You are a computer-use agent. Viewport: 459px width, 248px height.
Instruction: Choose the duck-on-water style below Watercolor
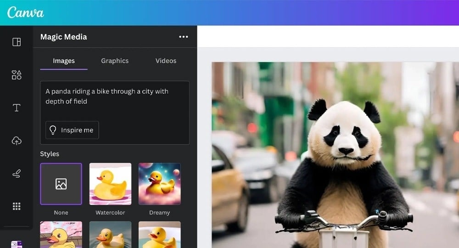point(110,235)
